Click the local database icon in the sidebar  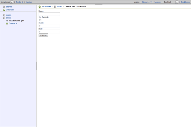4,18
